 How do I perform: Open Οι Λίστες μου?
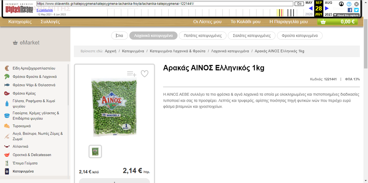207,22
